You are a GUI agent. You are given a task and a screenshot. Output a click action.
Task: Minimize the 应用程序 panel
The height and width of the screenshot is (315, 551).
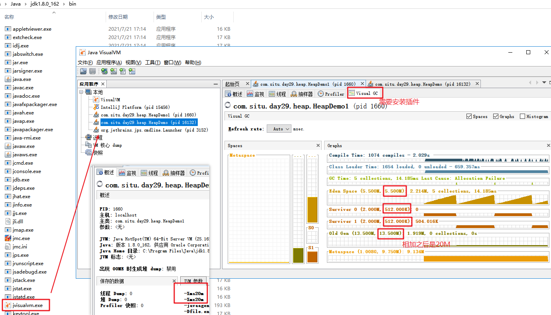coord(216,84)
